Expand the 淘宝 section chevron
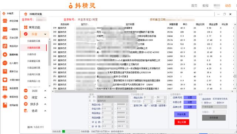 [45, 97]
